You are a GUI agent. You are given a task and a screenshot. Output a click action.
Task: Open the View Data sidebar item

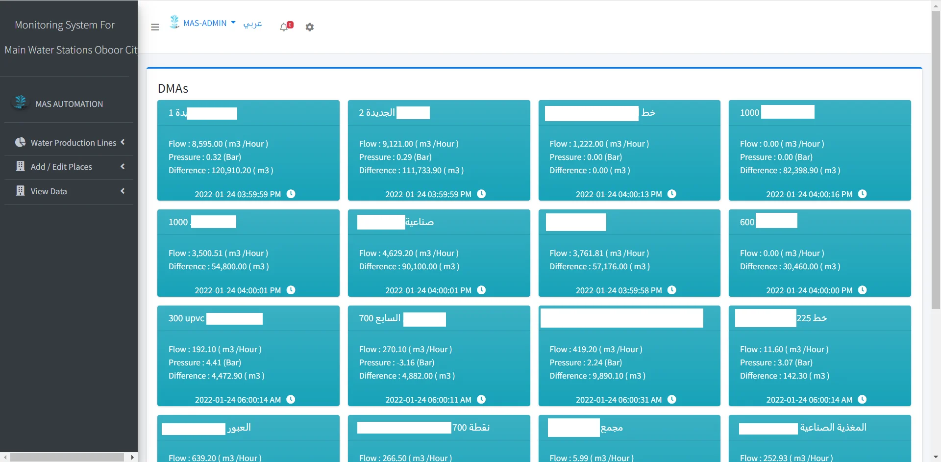(x=69, y=191)
